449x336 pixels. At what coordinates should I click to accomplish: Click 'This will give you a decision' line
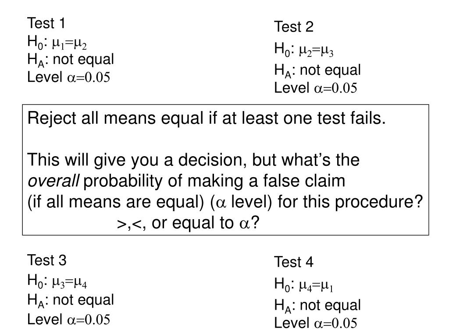coord(193,160)
